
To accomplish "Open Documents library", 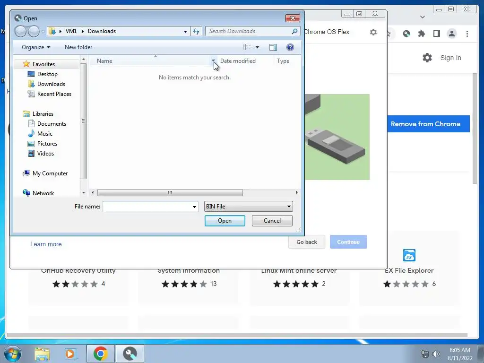I will [x=52, y=124].
